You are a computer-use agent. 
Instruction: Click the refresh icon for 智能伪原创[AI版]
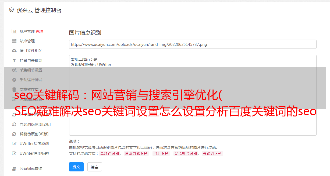tap(14, 134)
